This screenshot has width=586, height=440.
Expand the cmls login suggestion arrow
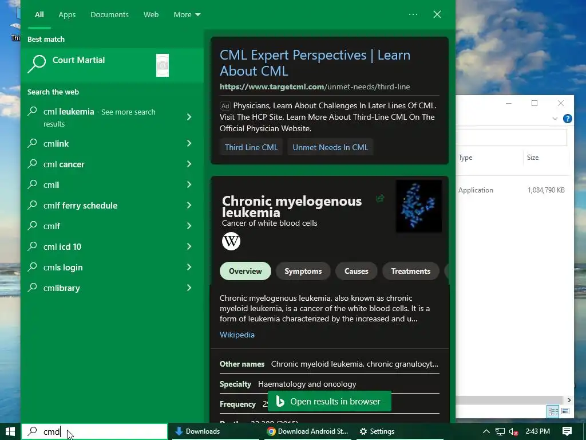(x=189, y=267)
